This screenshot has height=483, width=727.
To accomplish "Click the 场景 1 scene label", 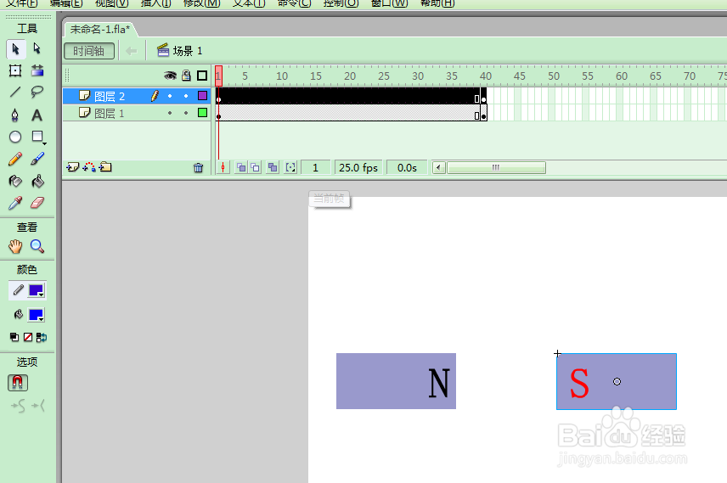I will 180,51.
